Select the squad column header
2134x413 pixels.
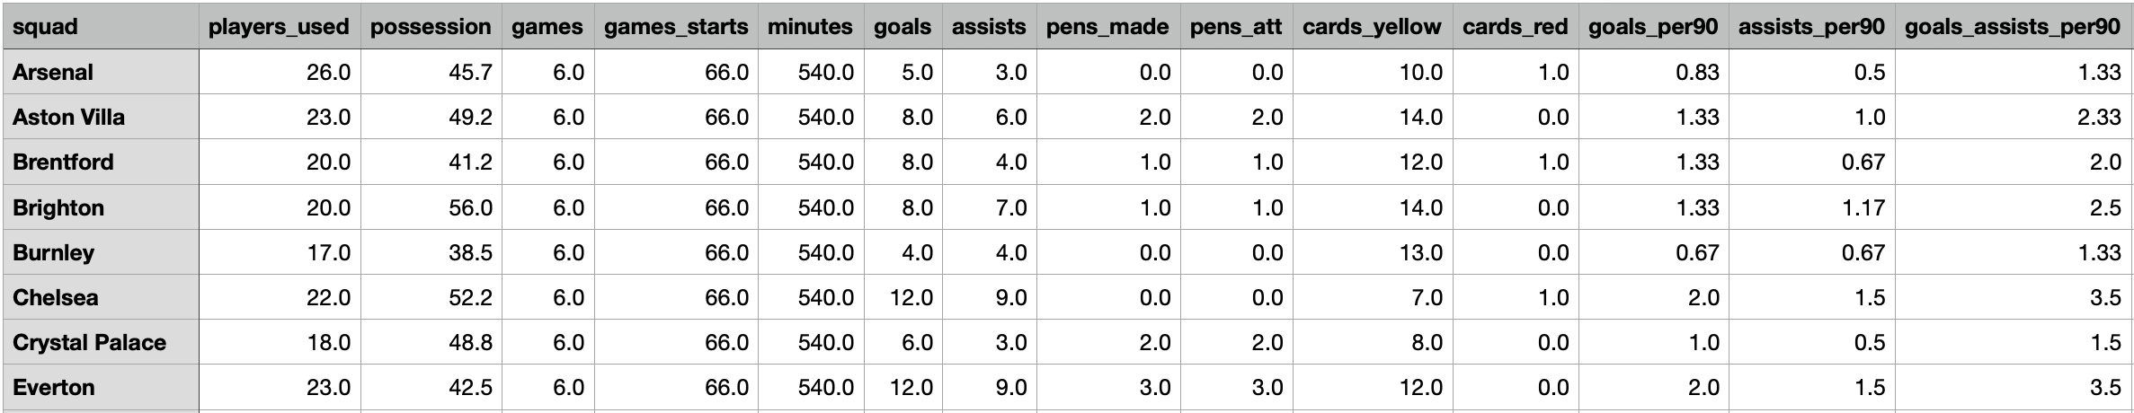pos(100,27)
